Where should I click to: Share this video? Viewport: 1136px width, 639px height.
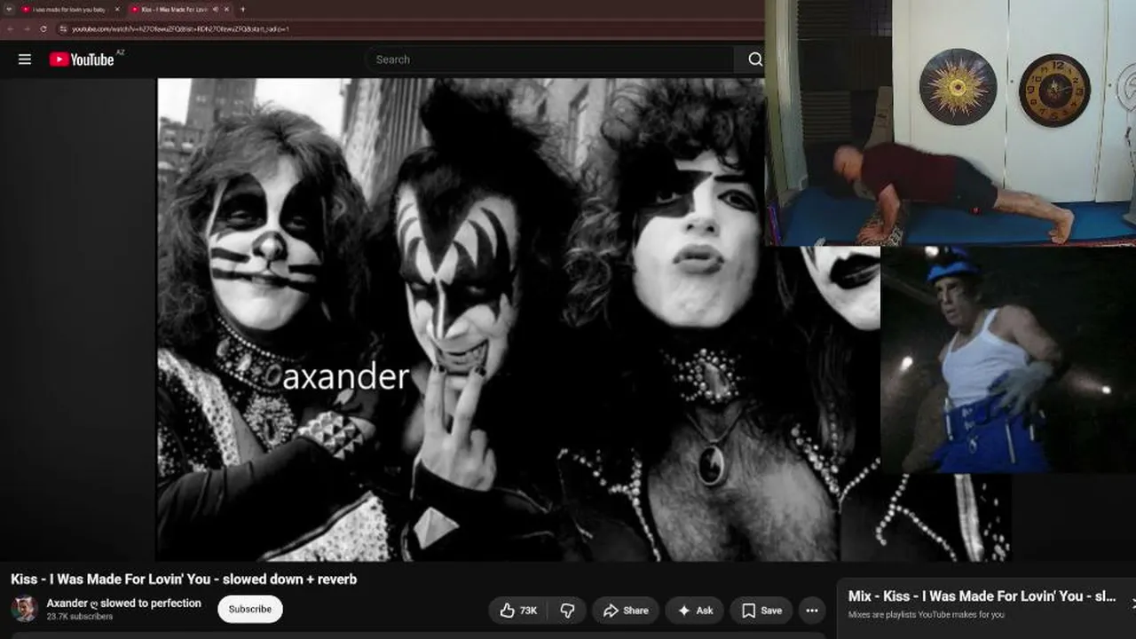pos(626,611)
